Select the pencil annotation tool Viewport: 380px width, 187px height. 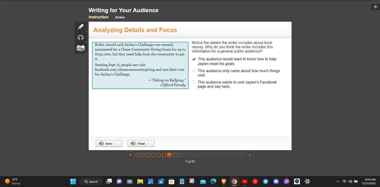[80, 27]
